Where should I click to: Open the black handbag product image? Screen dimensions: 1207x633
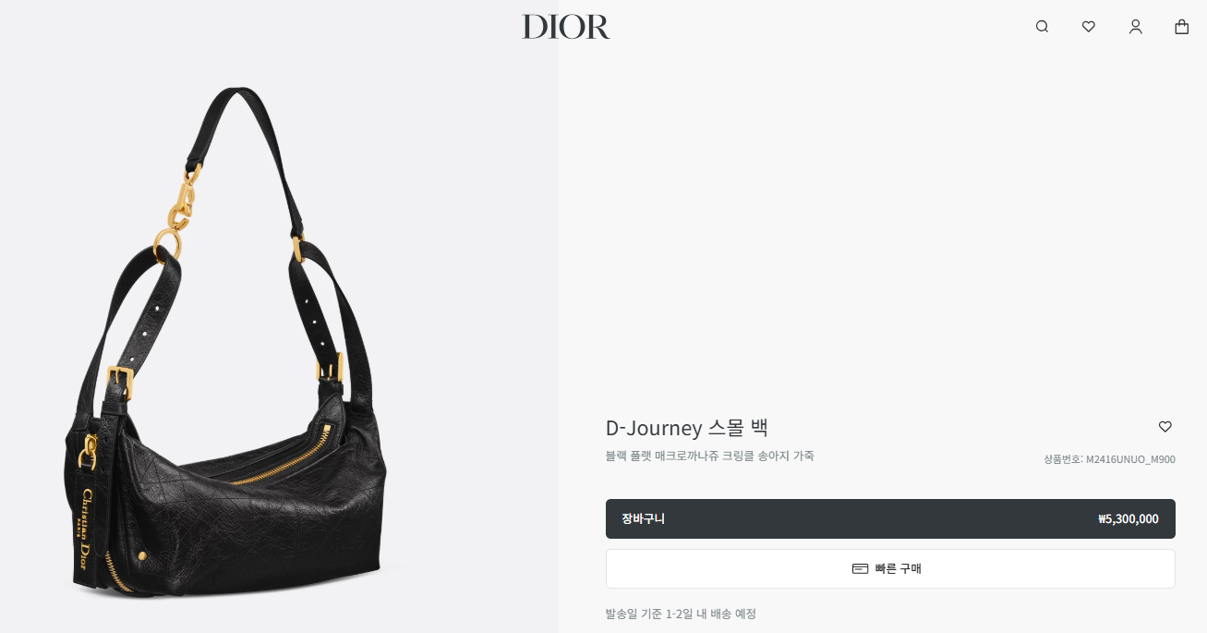click(231, 344)
